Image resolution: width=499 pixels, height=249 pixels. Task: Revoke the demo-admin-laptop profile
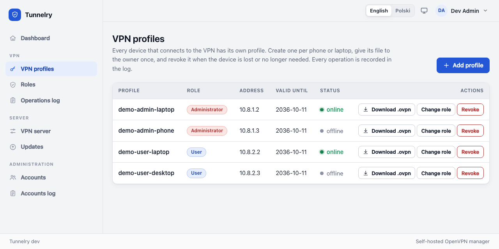[470, 109]
